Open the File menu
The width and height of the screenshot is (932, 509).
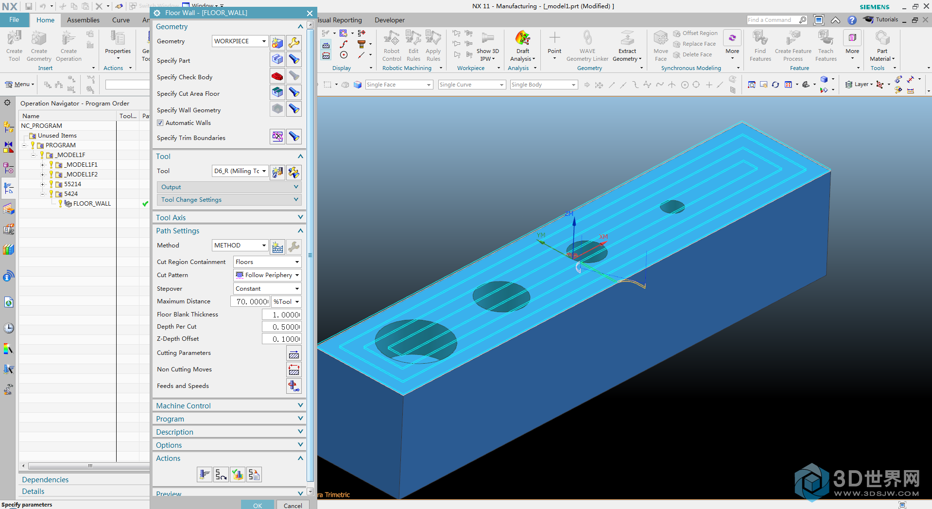pyautogui.click(x=14, y=20)
